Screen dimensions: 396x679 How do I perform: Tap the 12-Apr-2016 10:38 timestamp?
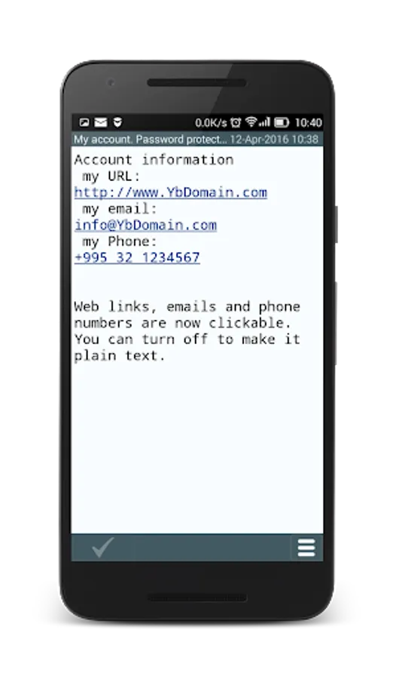pyautogui.click(x=274, y=140)
